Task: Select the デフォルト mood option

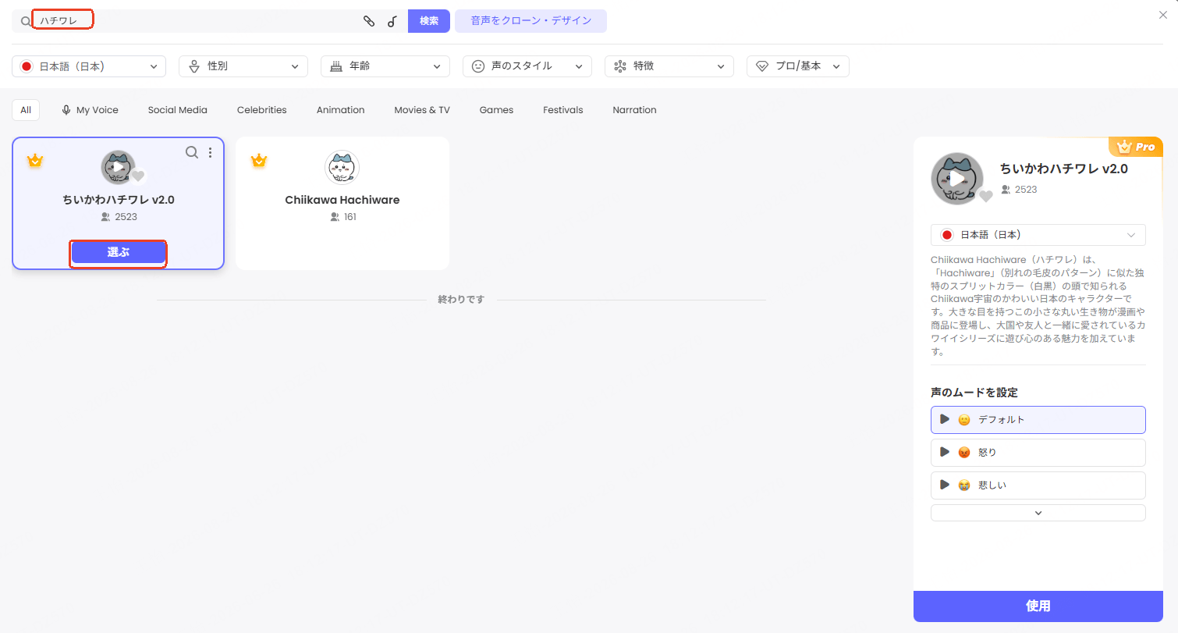Action: [x=1038, y=420]
